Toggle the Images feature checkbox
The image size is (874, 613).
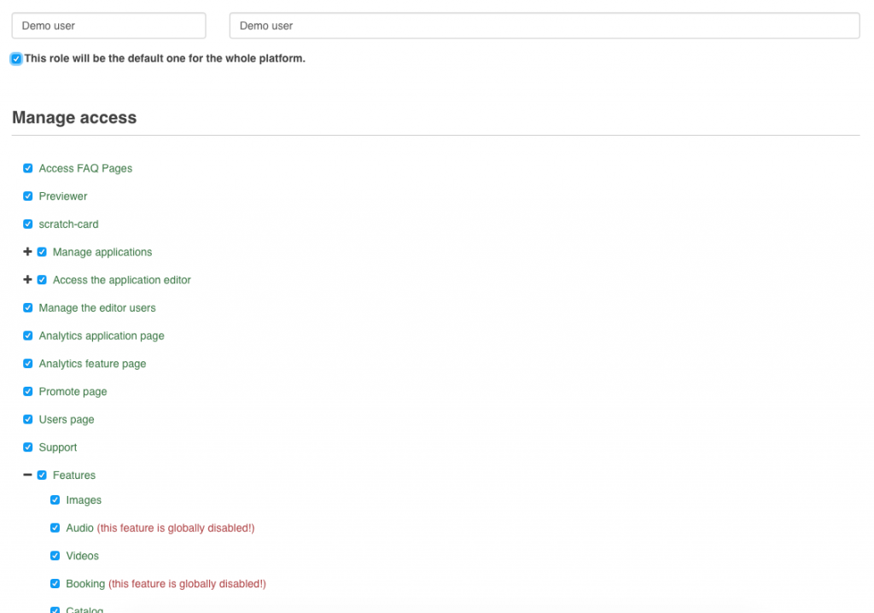point(55,500)
